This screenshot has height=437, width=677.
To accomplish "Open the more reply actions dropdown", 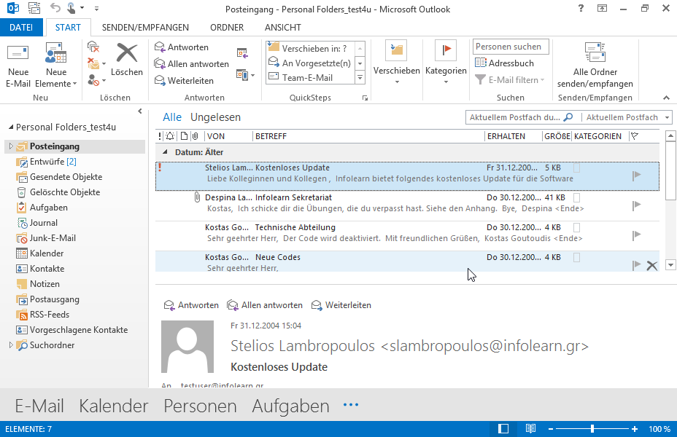I will point(245,76).
